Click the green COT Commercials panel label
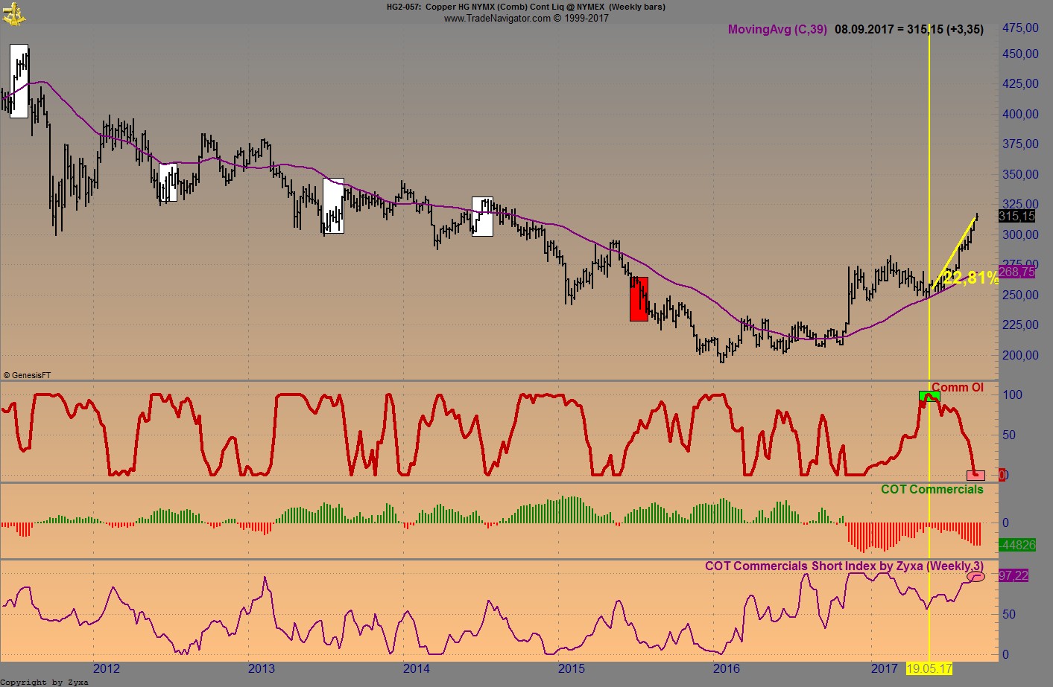1053x687 pixels. click(x=933, y=489)
